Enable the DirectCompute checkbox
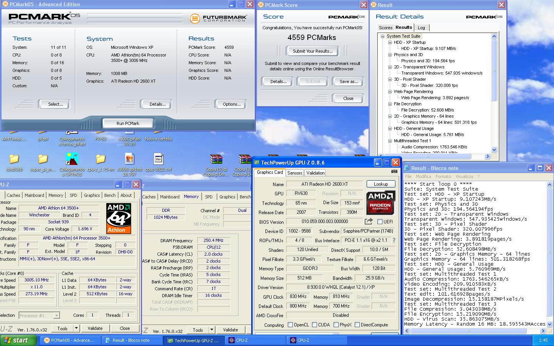 357,325
